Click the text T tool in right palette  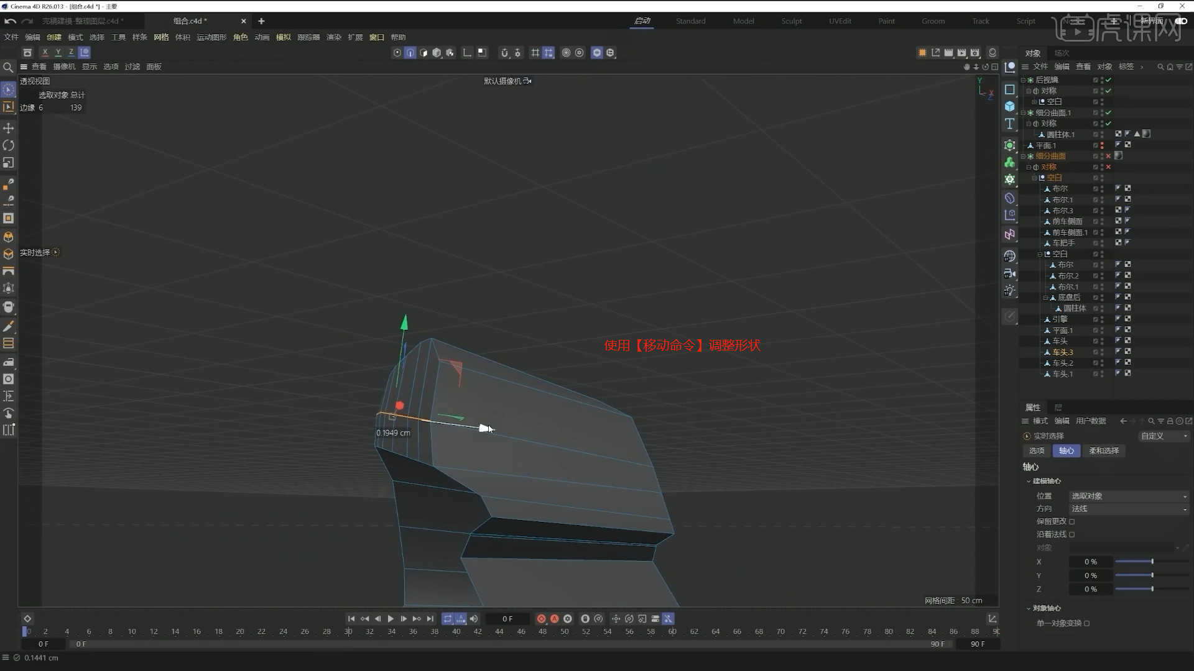[1010, 124]
